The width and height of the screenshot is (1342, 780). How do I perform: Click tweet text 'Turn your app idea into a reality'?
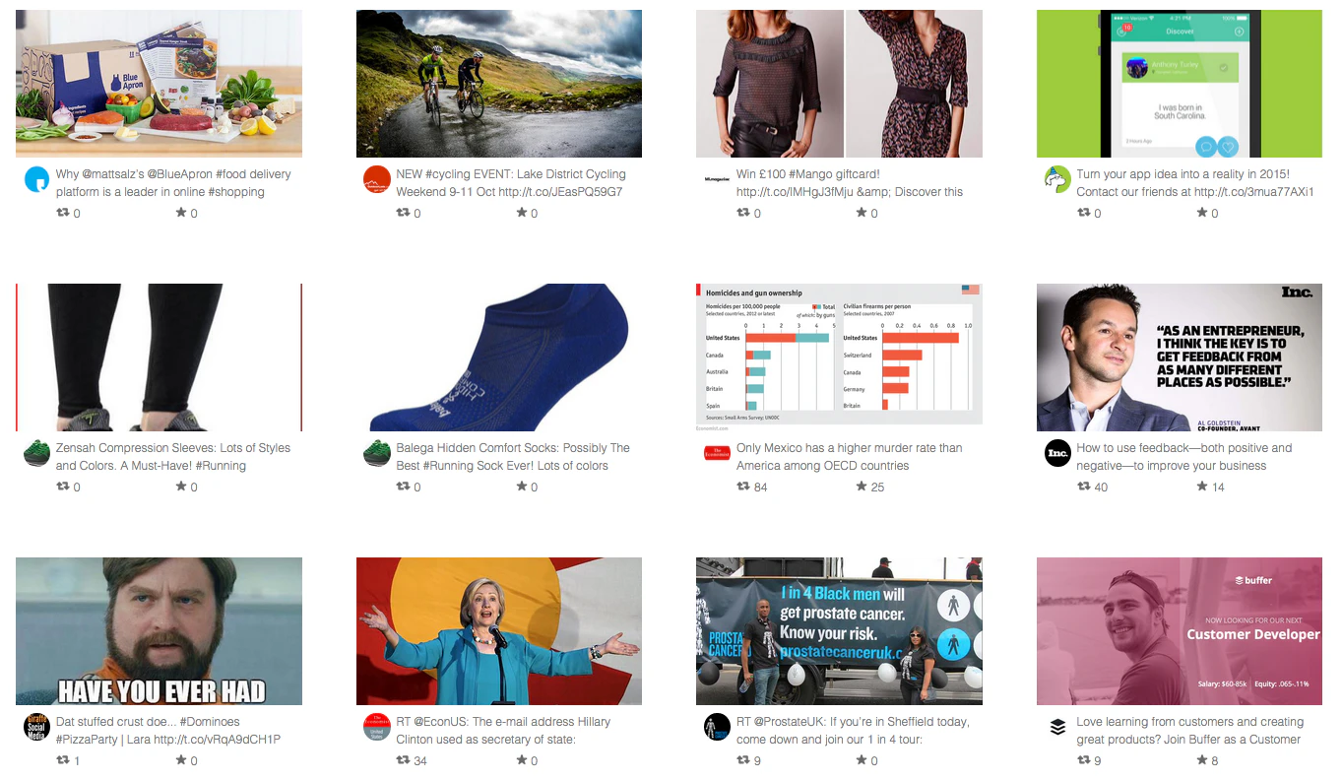[1195, 183]
